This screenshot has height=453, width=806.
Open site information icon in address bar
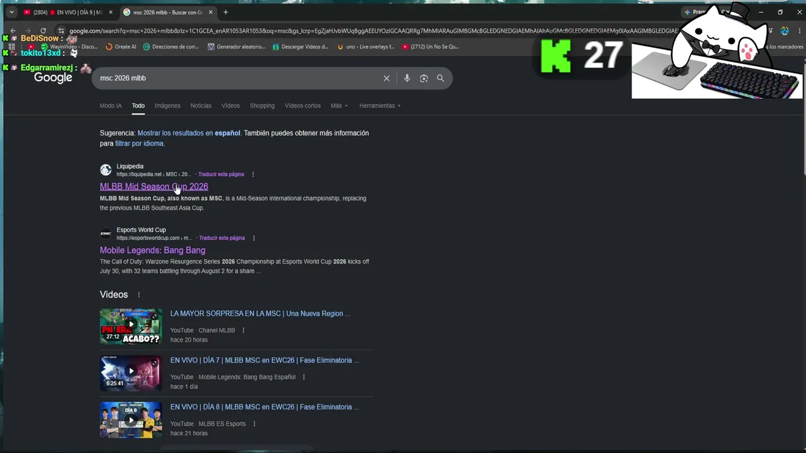[61, 31]
